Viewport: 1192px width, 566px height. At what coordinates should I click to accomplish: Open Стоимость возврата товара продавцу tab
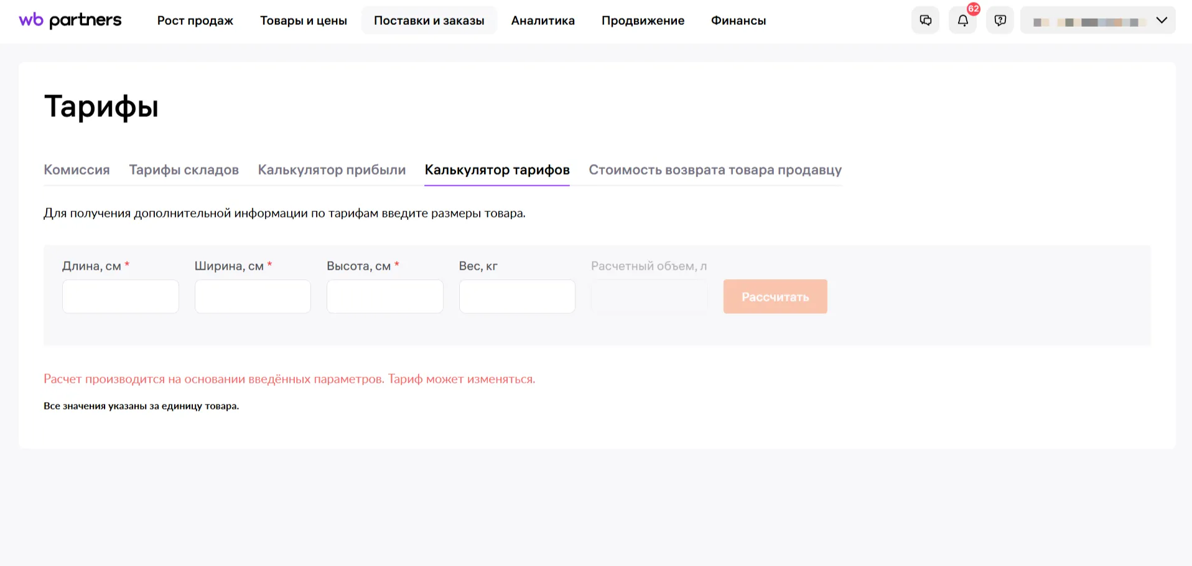pyautogui.click(x=715, y=170)
